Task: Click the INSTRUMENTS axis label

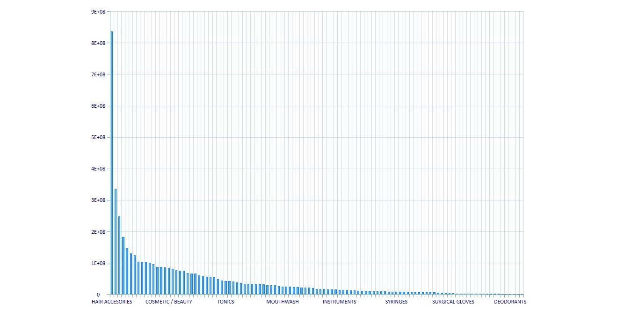Action: point(340,302)
